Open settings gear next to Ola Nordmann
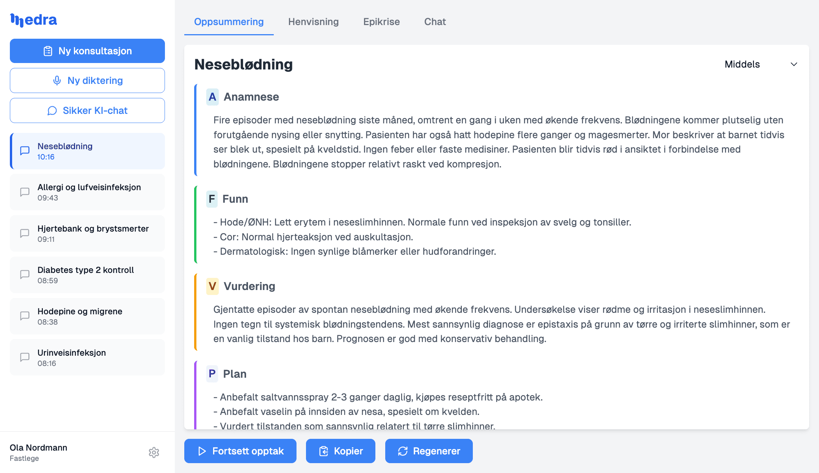Image resolution: width=819 pixels, height=473 pixels. [154, 453]
